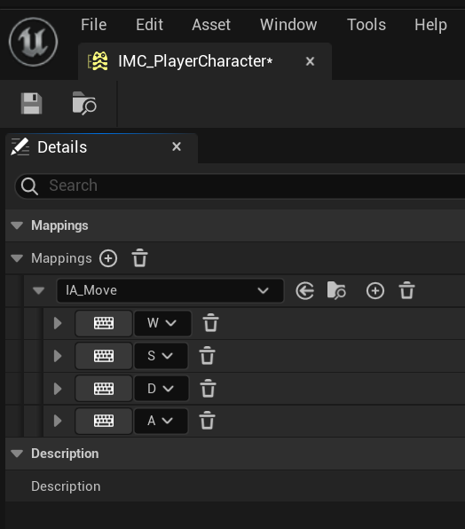
Task: Click keyboard key selector button for A row
Action: (x=104, y=421)
